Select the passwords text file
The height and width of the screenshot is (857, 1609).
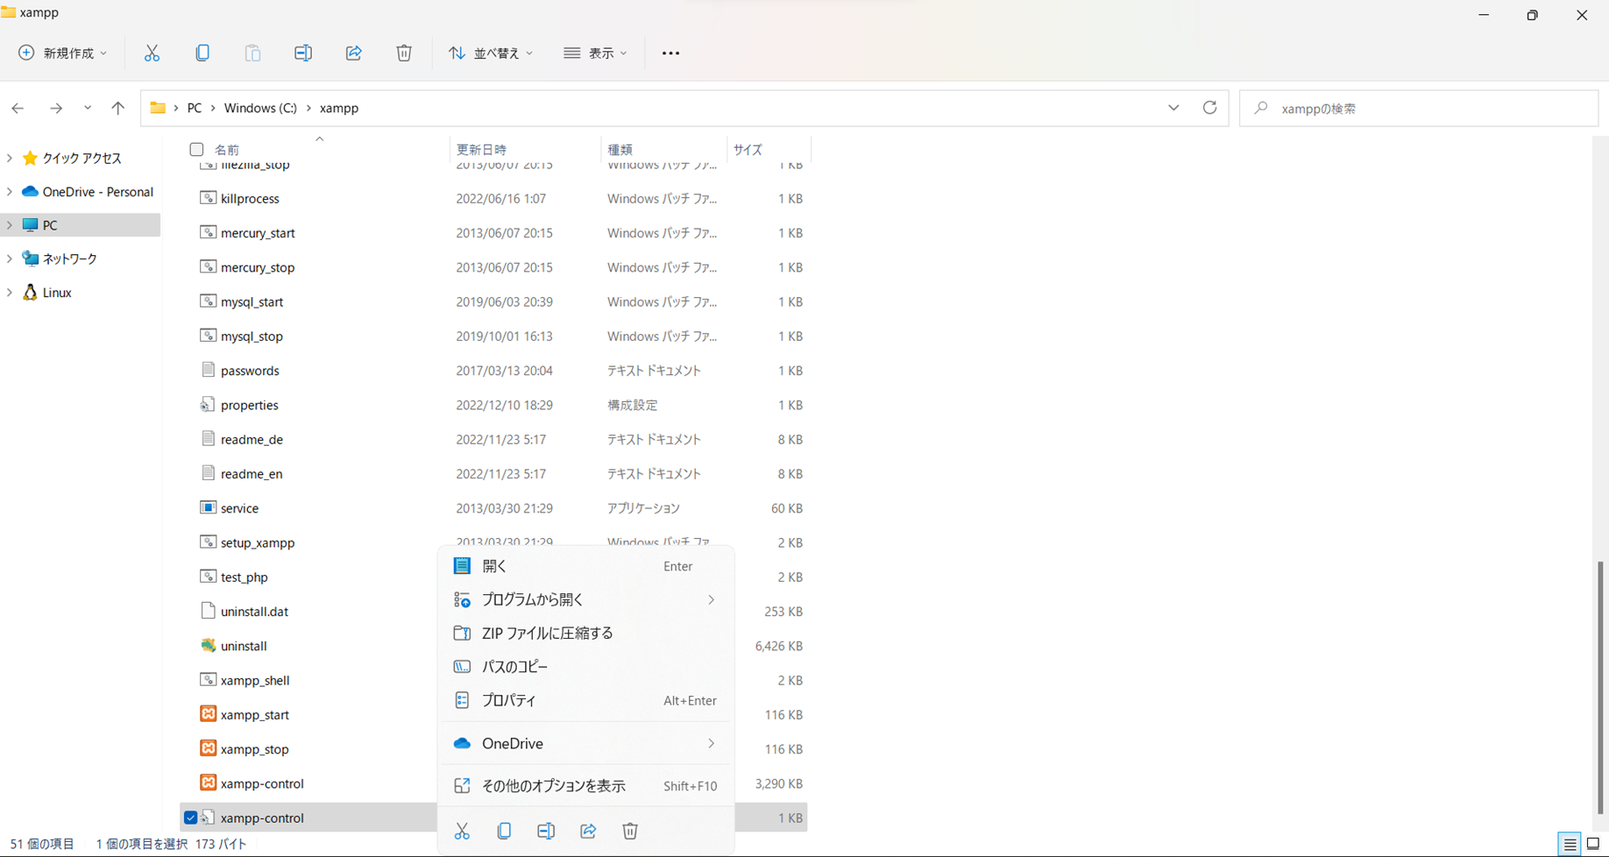250,371
